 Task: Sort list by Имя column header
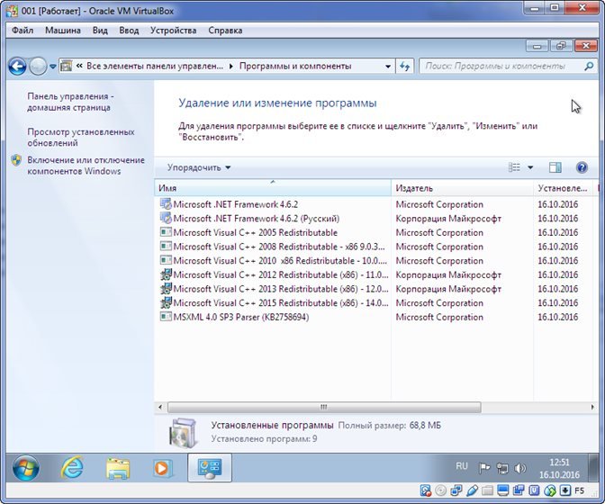273,188
